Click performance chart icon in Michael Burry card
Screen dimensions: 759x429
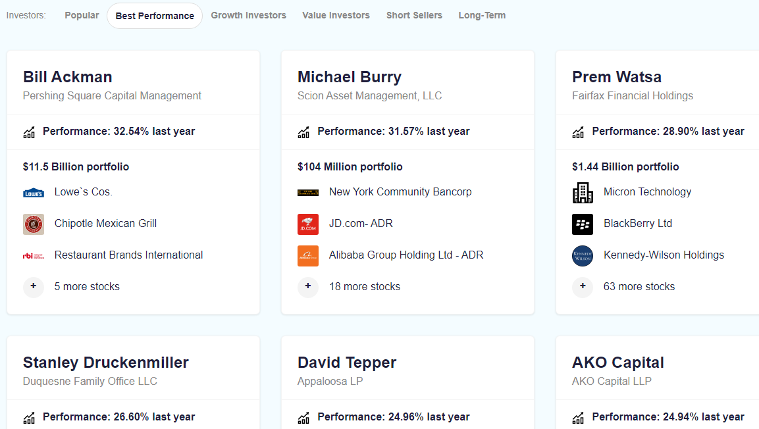pyautogui.click(x=303, y=132)
